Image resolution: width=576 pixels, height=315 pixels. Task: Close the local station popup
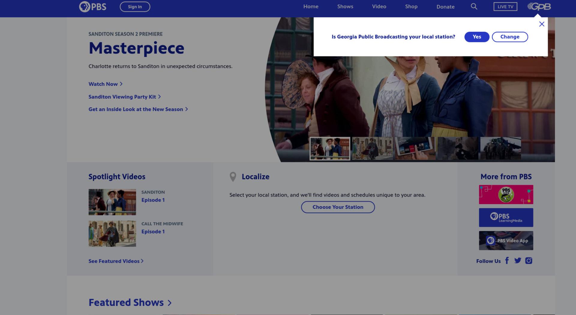[x=541, y=24]
